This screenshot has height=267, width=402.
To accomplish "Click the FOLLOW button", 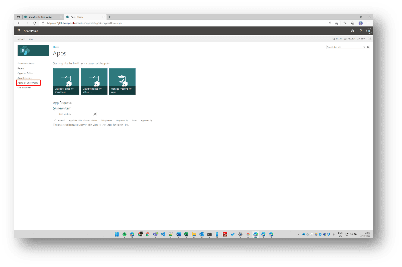I will coord(350,39).
